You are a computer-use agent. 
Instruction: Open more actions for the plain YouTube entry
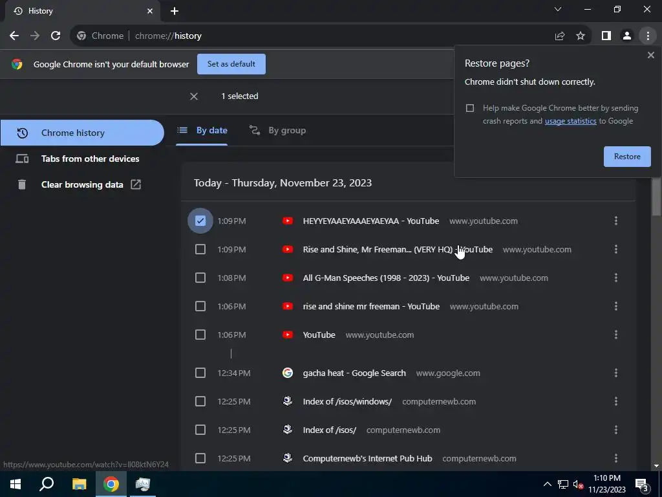(x=616, y=335)
